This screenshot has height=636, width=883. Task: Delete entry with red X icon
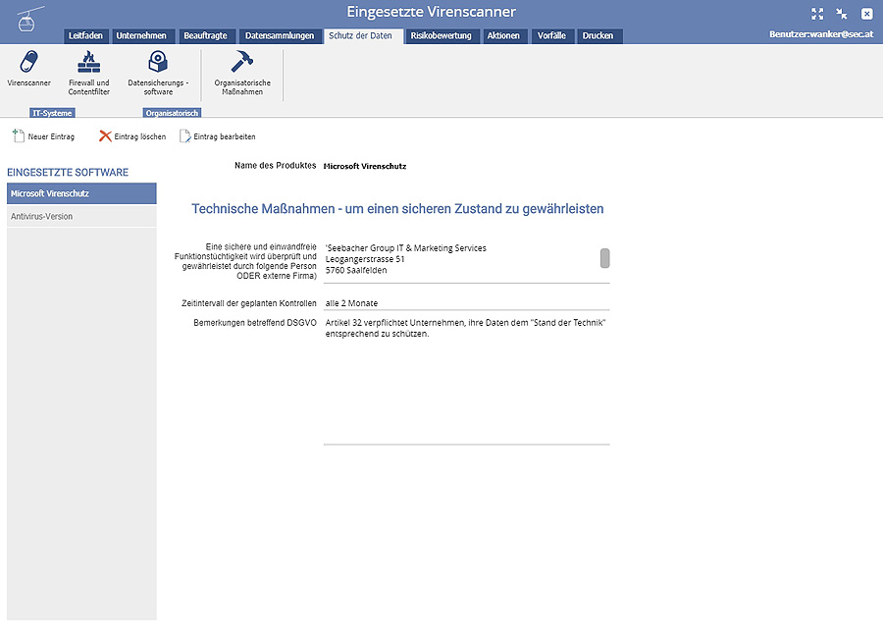tap(105, 136)
